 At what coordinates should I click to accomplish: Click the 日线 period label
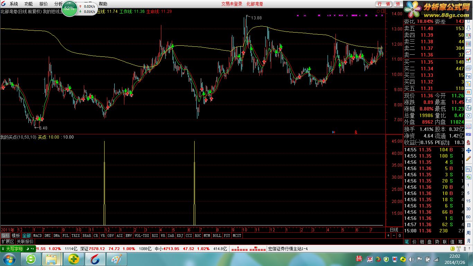394,230
